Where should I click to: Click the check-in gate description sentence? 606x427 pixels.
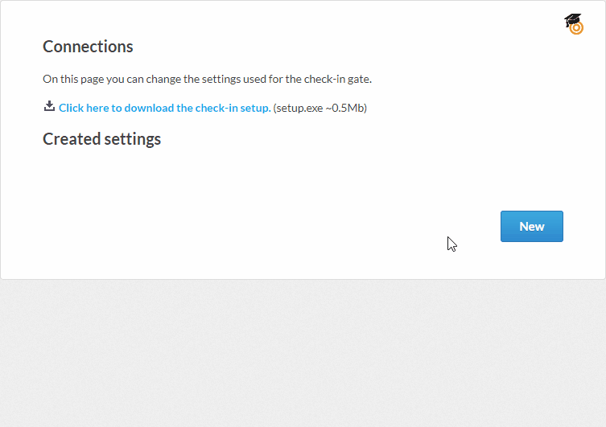click(207, 79)
